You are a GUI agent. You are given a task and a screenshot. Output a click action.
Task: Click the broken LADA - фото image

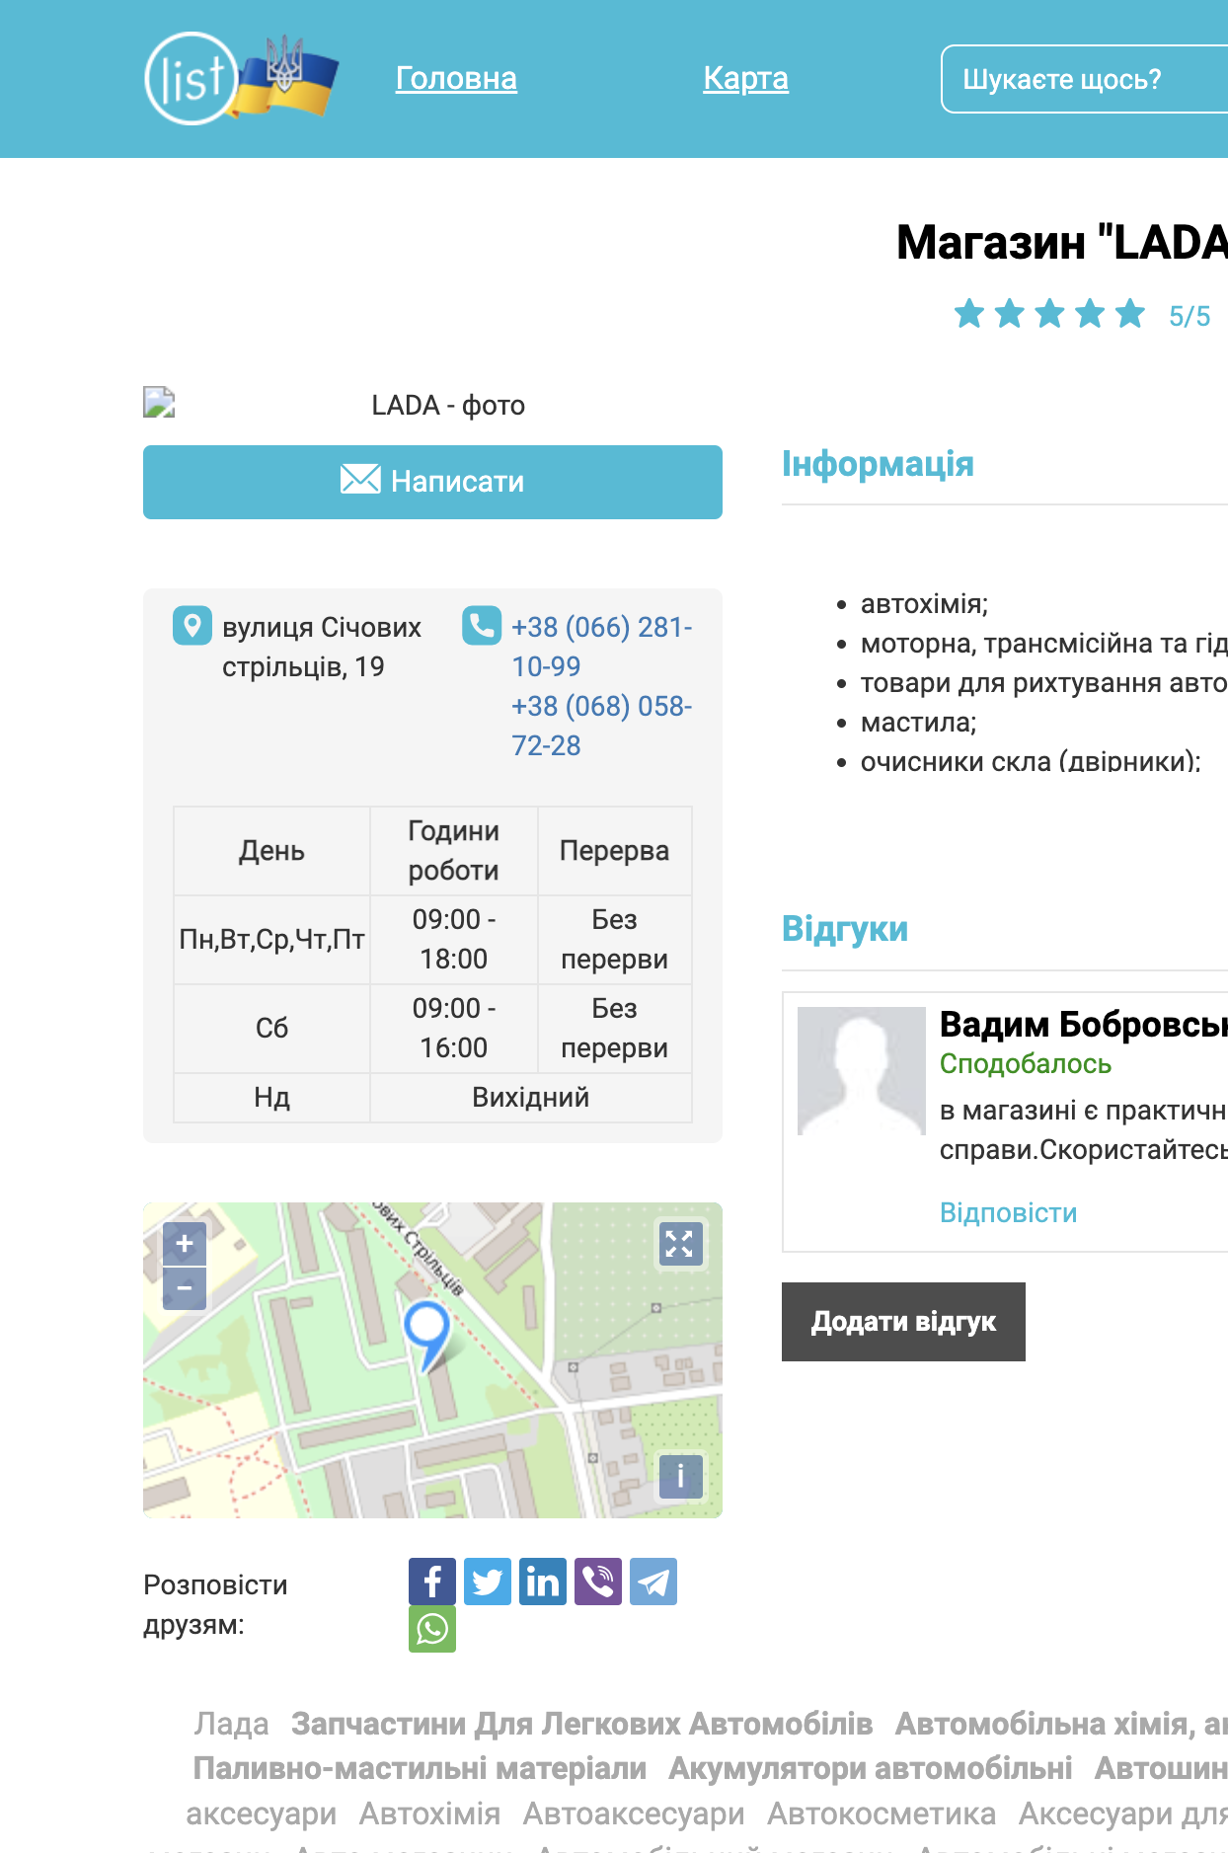point(432,405)
